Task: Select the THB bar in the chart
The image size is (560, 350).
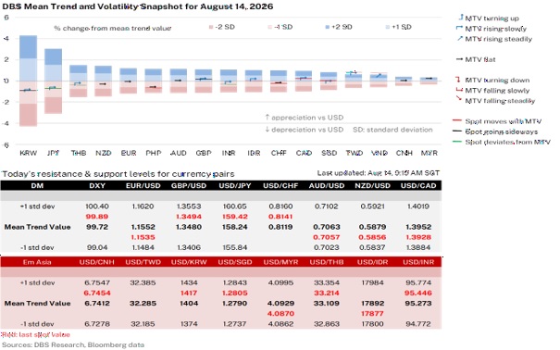Action: point(78,81)
